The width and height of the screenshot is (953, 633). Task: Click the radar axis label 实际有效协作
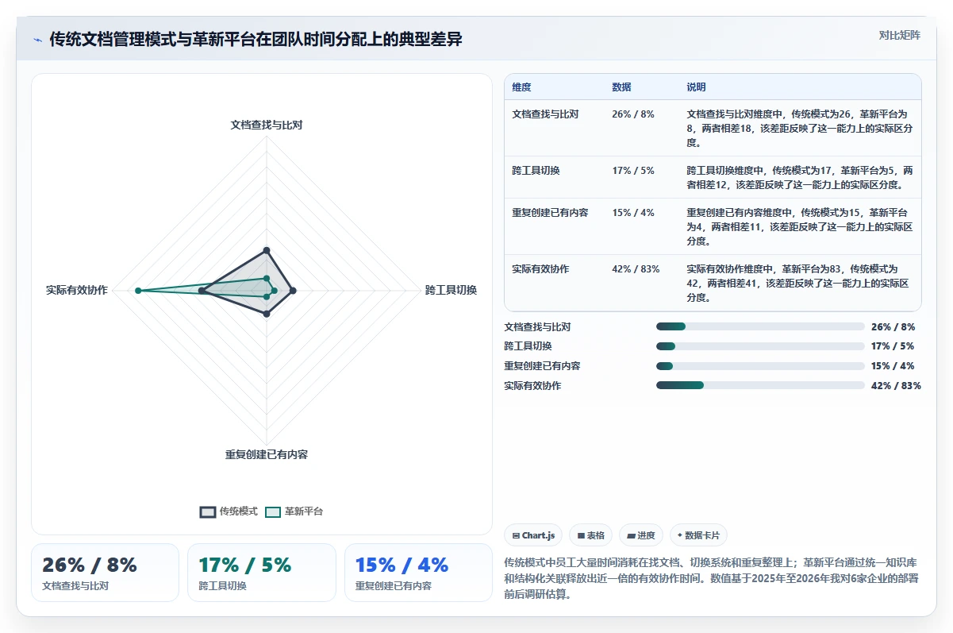77,290
